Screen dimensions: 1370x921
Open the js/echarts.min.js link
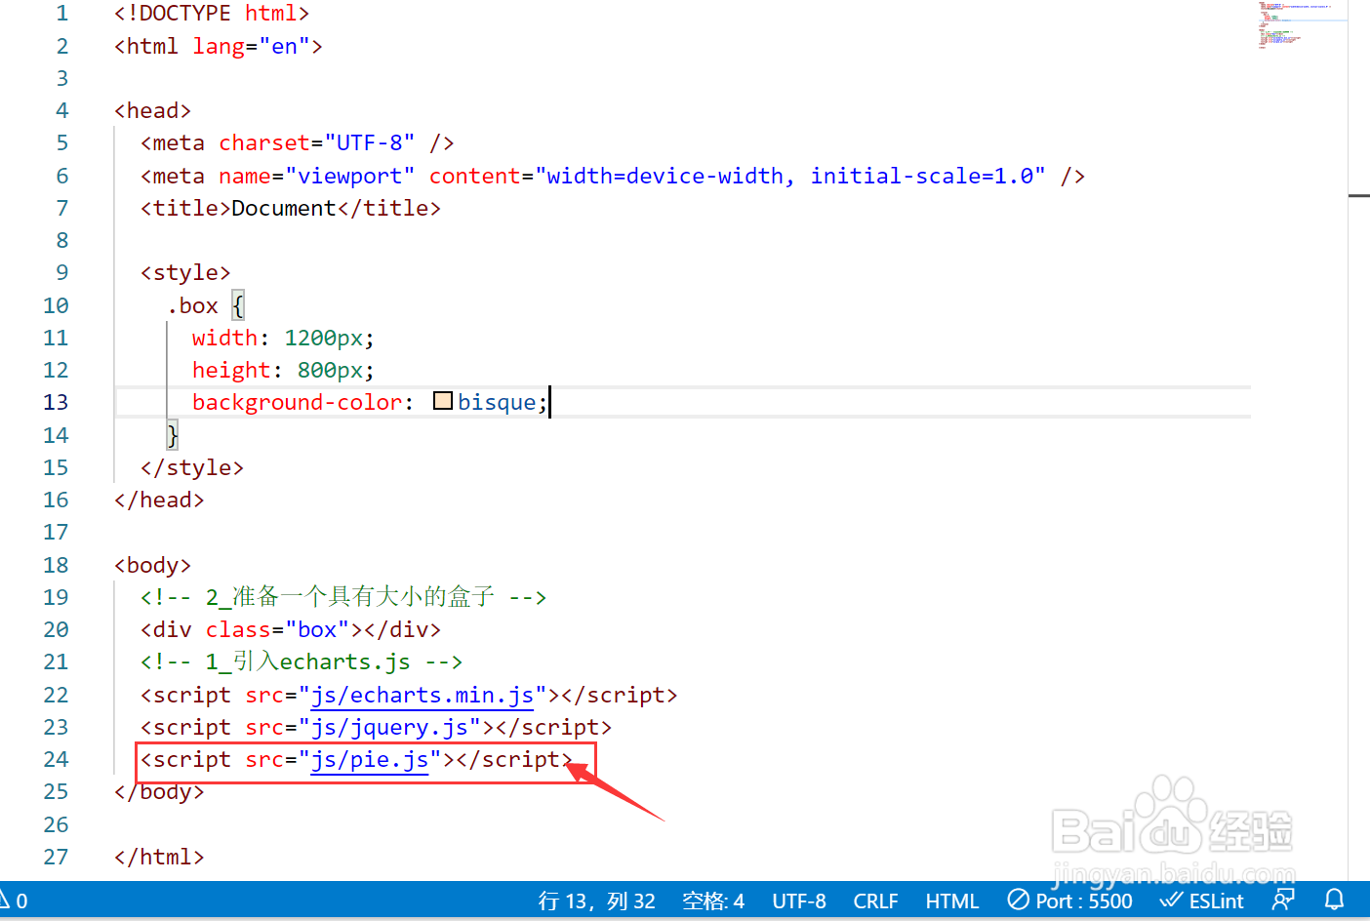(x=423, y=695)
